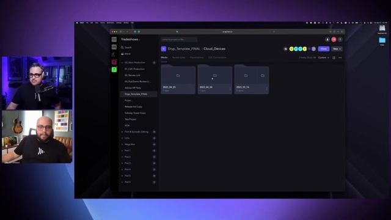This screenshot has width=391, height=220.
Task: Open the Test Project in sidebar
Action: pyautogui.click(x=130, y=119)
